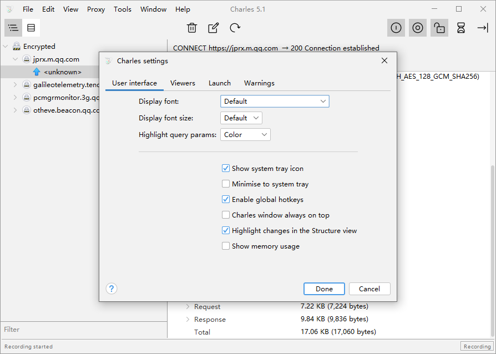Click the Cancel button
This screenshot has width=496, height=354.
369,289
